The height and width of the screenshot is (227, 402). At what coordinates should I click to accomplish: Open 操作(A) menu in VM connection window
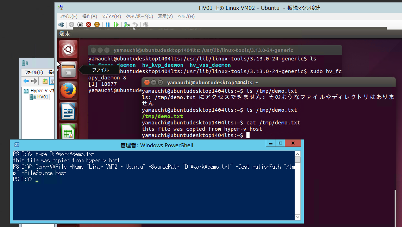[x=89, y=17]
